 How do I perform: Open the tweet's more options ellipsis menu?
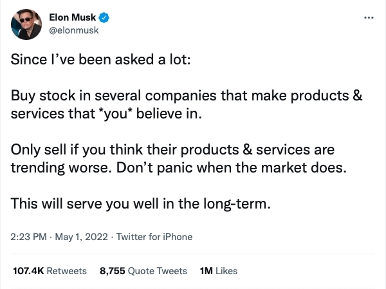click(368, 17)
